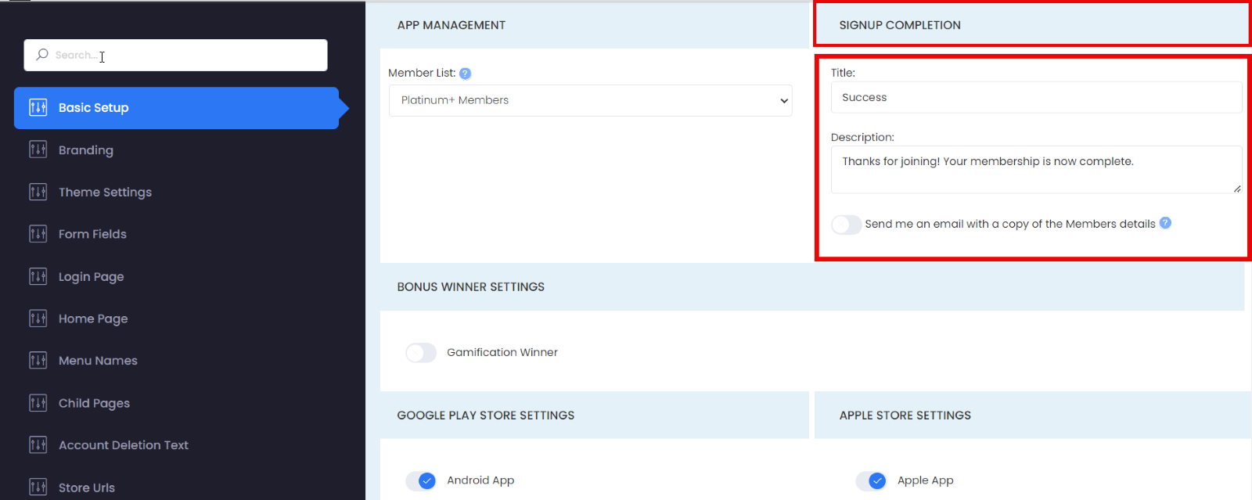Click into the Title field showing Success
Image resolution: width=1252 pixels, height=500 pixels.
(x=1036, y=98)
